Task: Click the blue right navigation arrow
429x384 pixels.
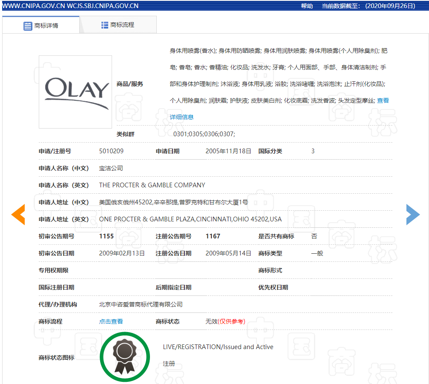Action: [x=413, y=215]
